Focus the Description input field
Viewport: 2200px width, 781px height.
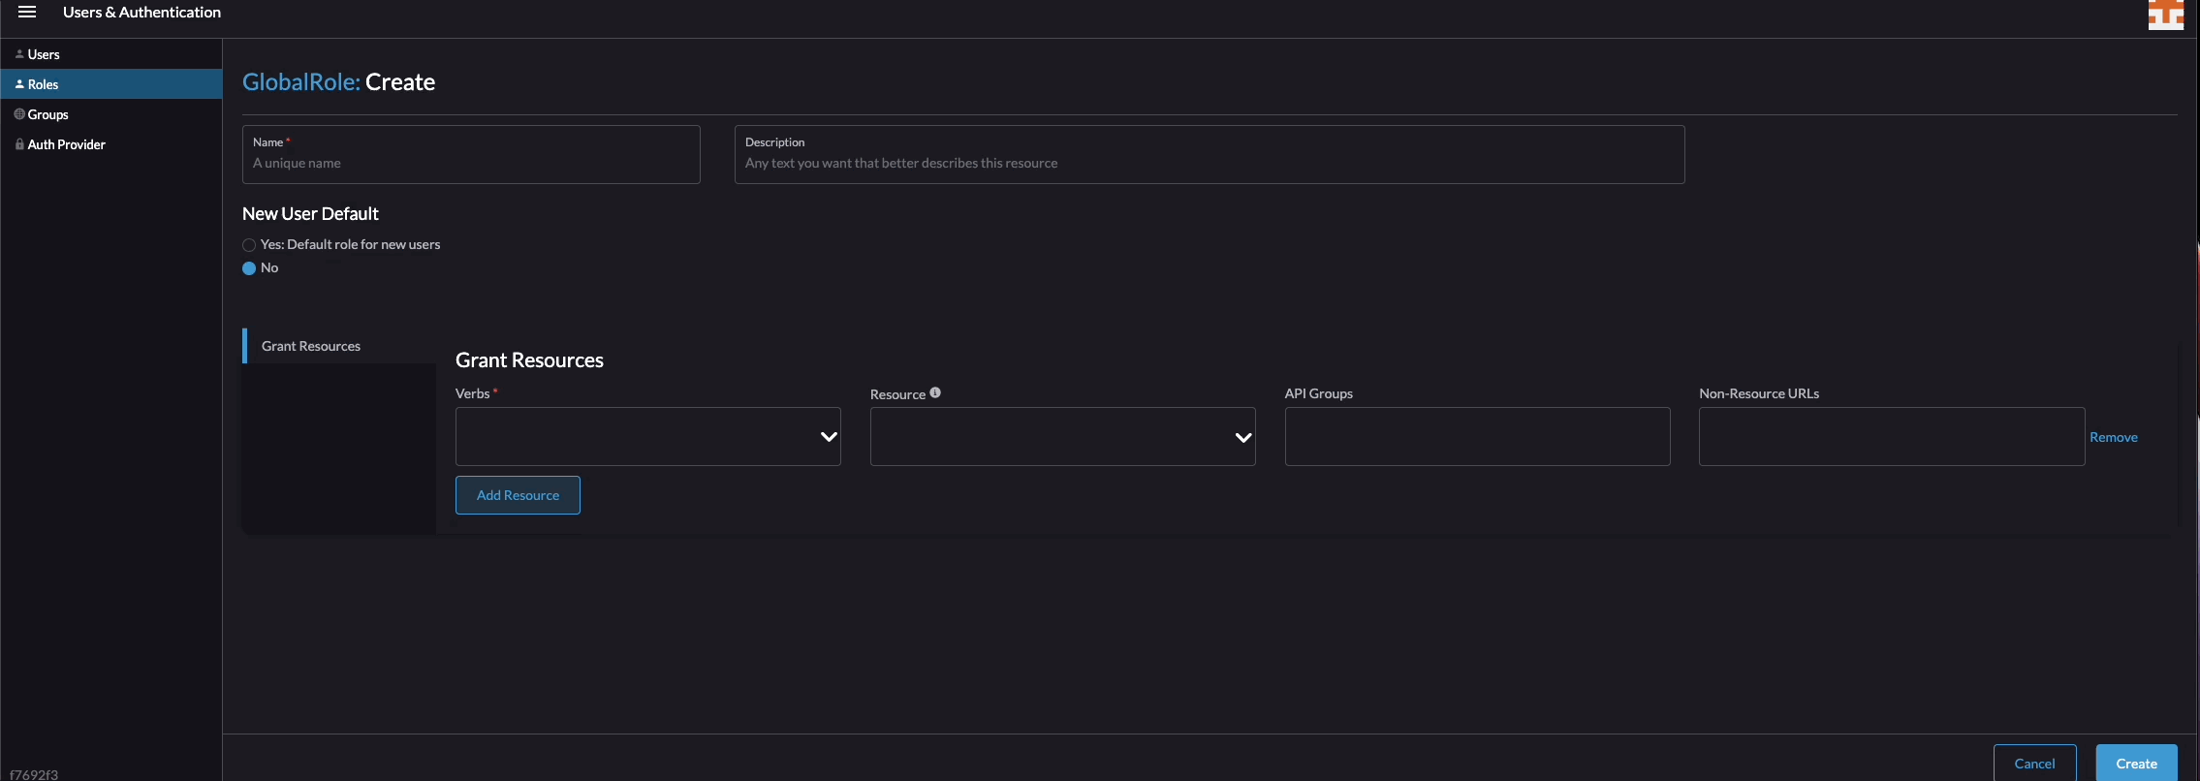tap(1210, 155)
